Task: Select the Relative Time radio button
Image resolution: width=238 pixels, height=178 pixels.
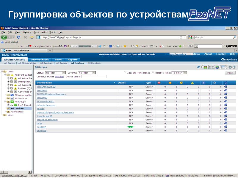Action: (153, 72)
